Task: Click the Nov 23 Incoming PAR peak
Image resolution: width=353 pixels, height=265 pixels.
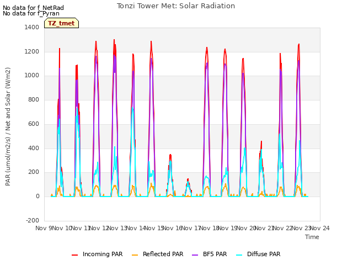Action: [x=299, y=45]
